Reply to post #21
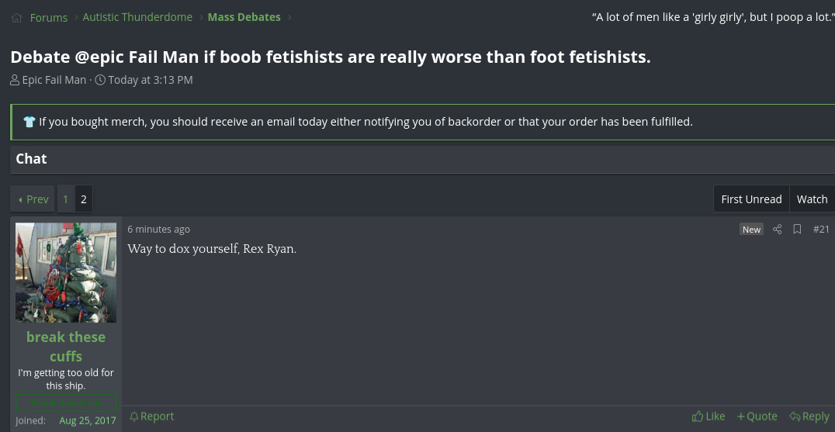 [809, 416]
